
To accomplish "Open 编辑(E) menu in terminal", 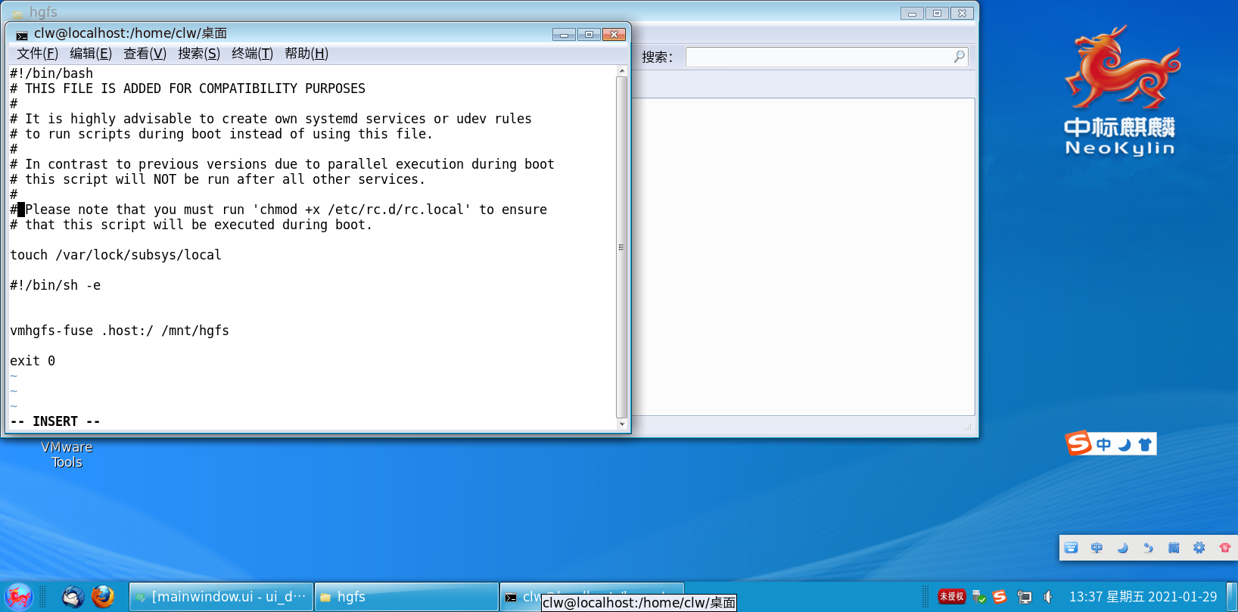I will coord(91,54).
